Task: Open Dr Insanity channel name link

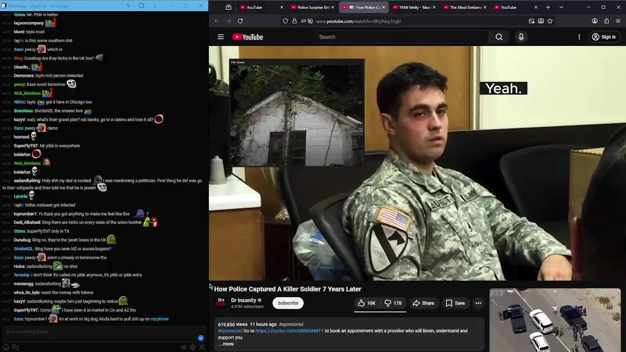Action: pos(244,300)
